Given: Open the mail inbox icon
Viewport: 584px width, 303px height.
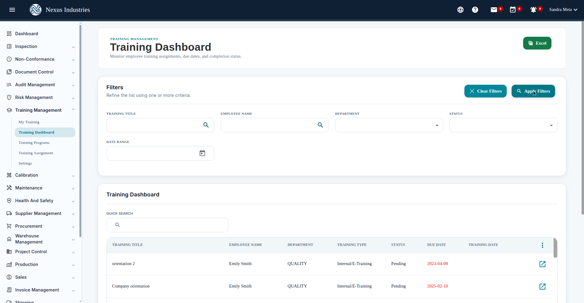Looking at the screenshot, I should coord(494,10).
